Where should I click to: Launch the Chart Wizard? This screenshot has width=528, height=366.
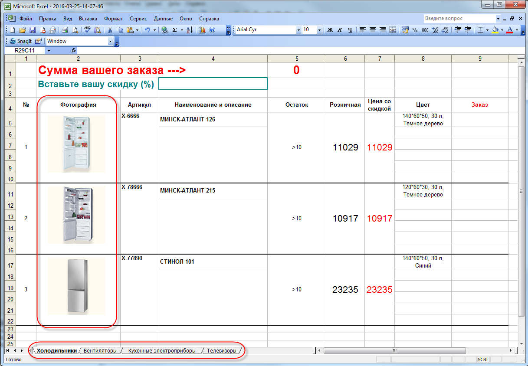click(202, 30)
